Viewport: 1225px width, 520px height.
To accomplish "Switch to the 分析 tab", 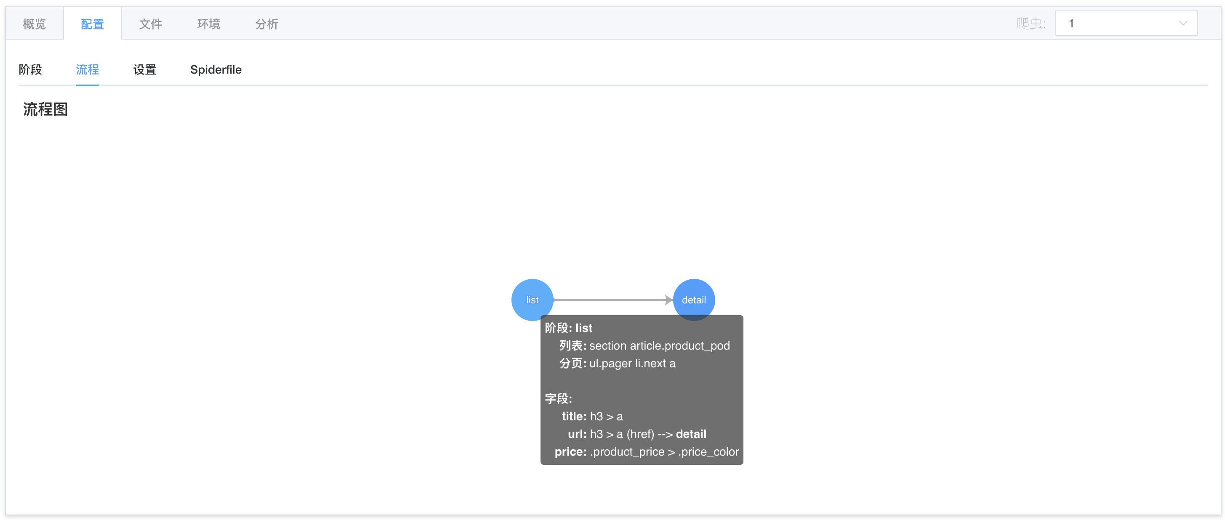I will click(267, 24).
